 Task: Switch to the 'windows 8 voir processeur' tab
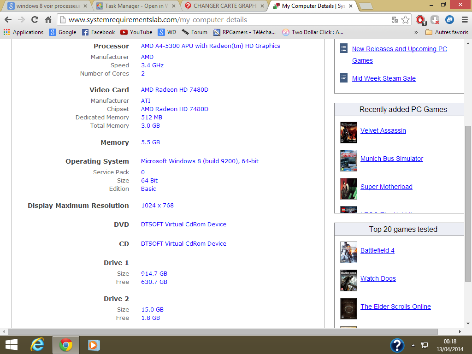(47, 6)
